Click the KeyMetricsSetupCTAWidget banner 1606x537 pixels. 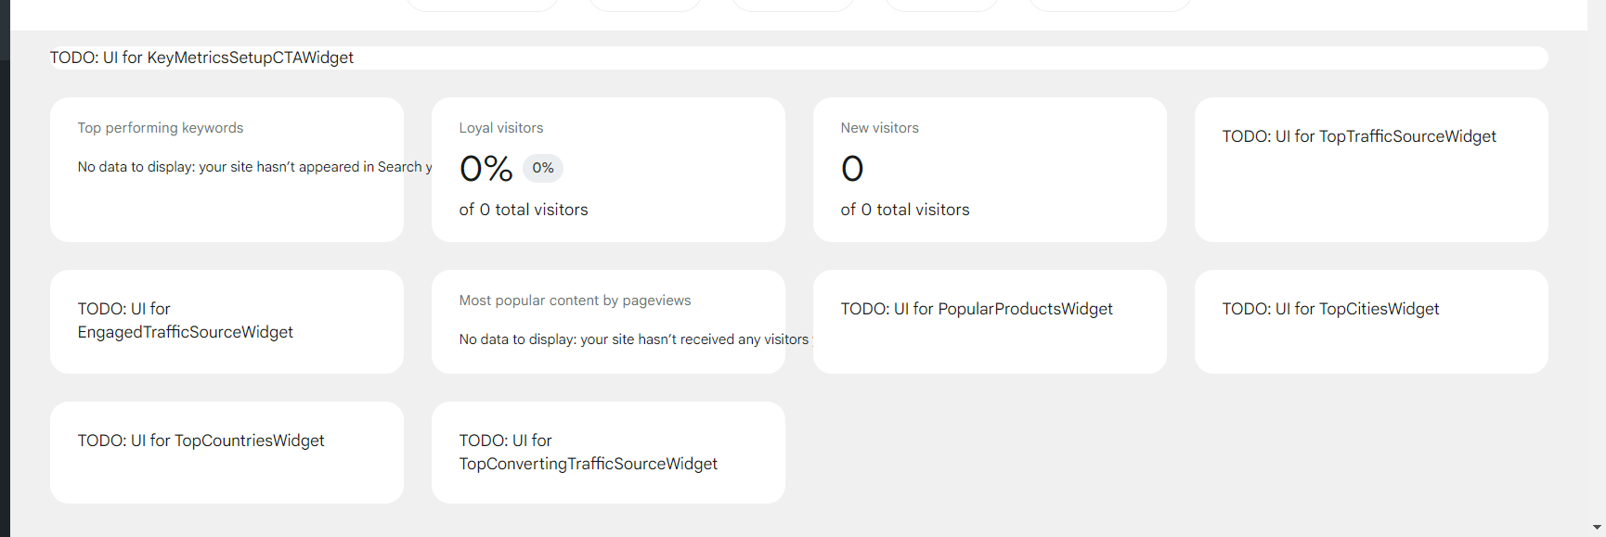coord(798,57)
